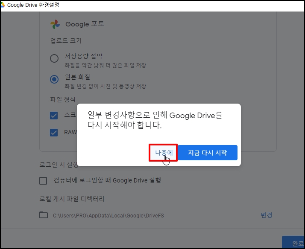Click the 변경 link for cache directory

[x=267, y=215]
